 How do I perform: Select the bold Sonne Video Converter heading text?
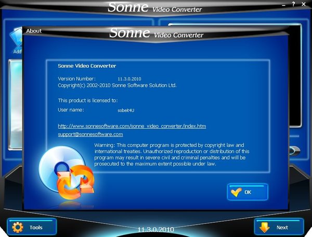(x=87, y=66)
